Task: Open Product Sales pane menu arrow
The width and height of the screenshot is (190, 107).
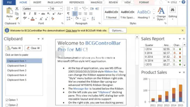Action: point(180,73)
